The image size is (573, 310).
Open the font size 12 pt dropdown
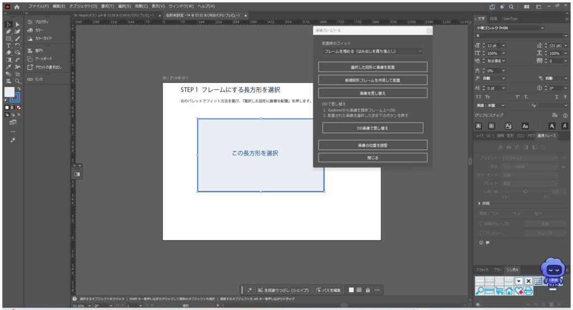(x=504, y=46)
